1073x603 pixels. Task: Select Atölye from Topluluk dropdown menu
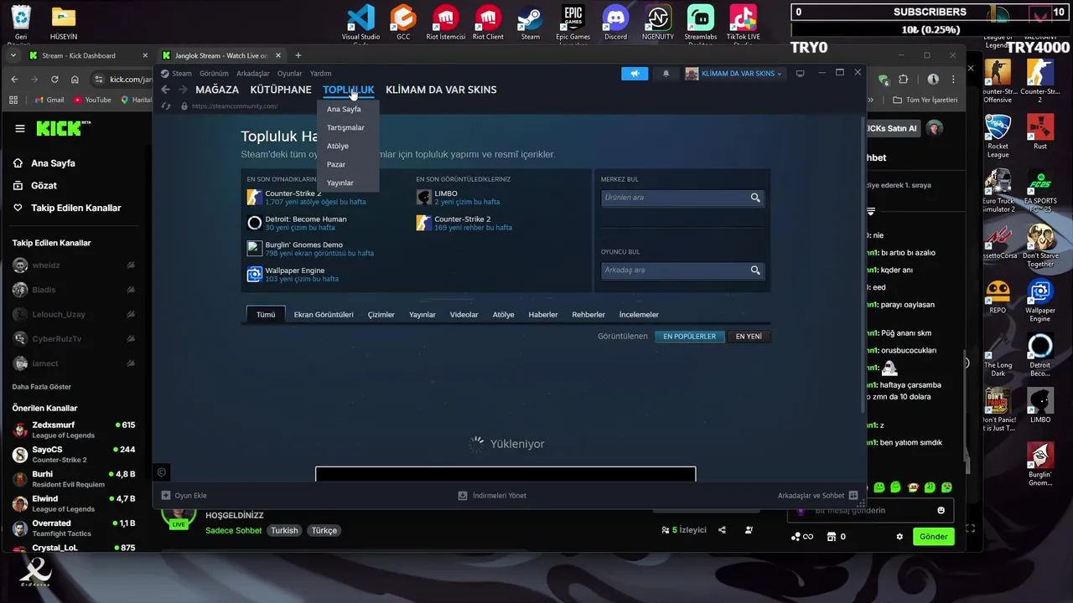338,146
